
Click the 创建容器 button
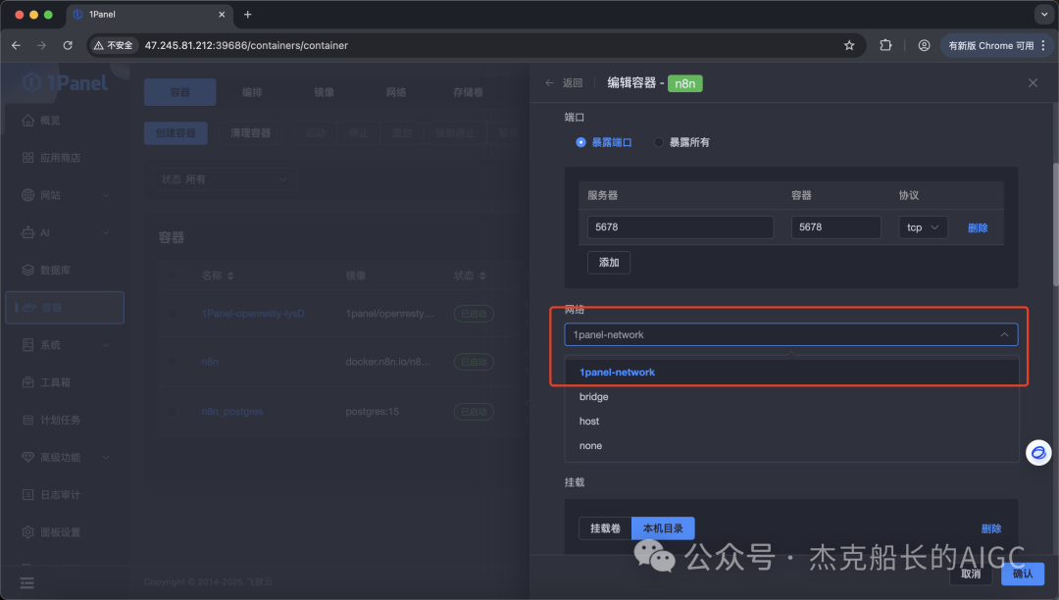point(176,133)
